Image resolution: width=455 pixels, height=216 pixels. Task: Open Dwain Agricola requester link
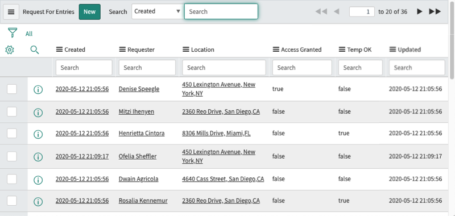(138, 179)
